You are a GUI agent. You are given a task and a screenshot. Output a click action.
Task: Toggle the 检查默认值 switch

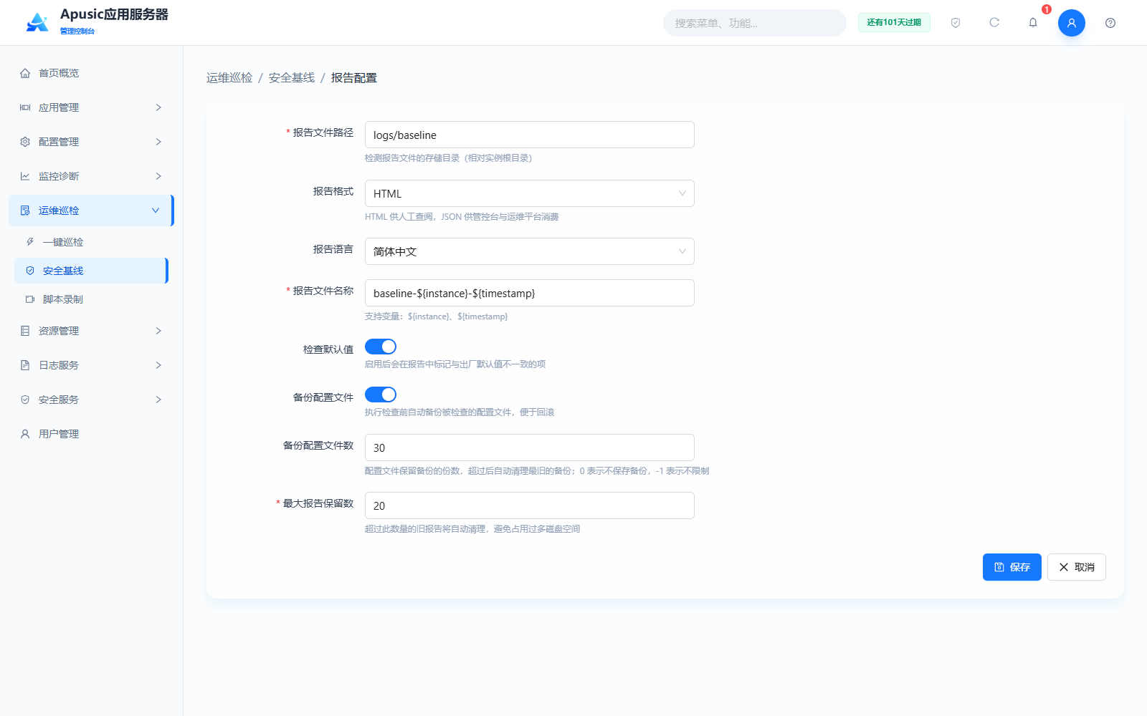(x=381, y=347)
